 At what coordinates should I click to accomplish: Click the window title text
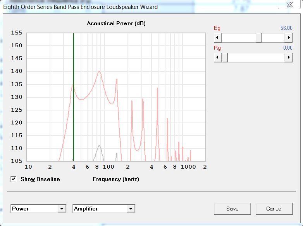[80, 7]
